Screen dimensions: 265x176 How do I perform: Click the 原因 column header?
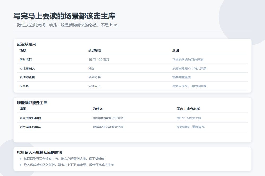175,50
